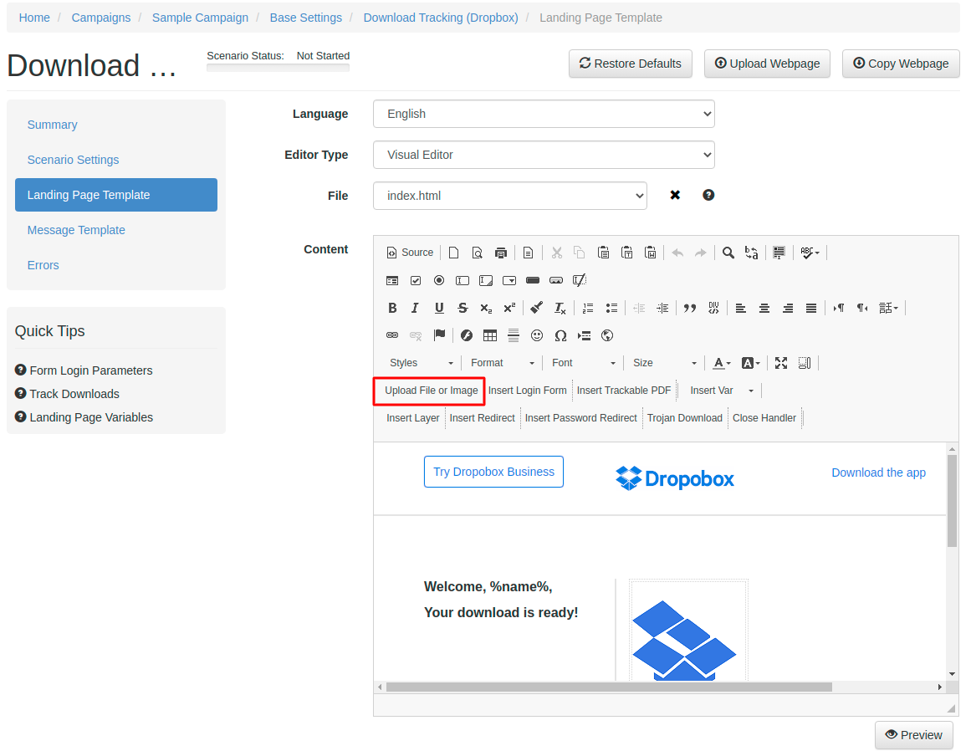
Task: Insert a checkbox form field icon
Action: (x=417, y=280)
